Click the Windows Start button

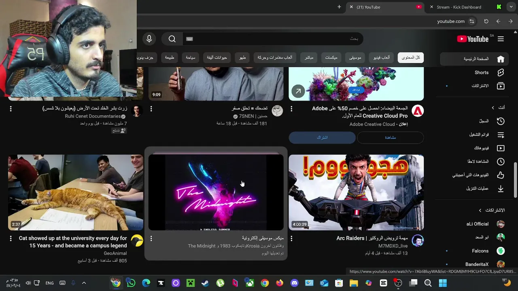(443, 283)
